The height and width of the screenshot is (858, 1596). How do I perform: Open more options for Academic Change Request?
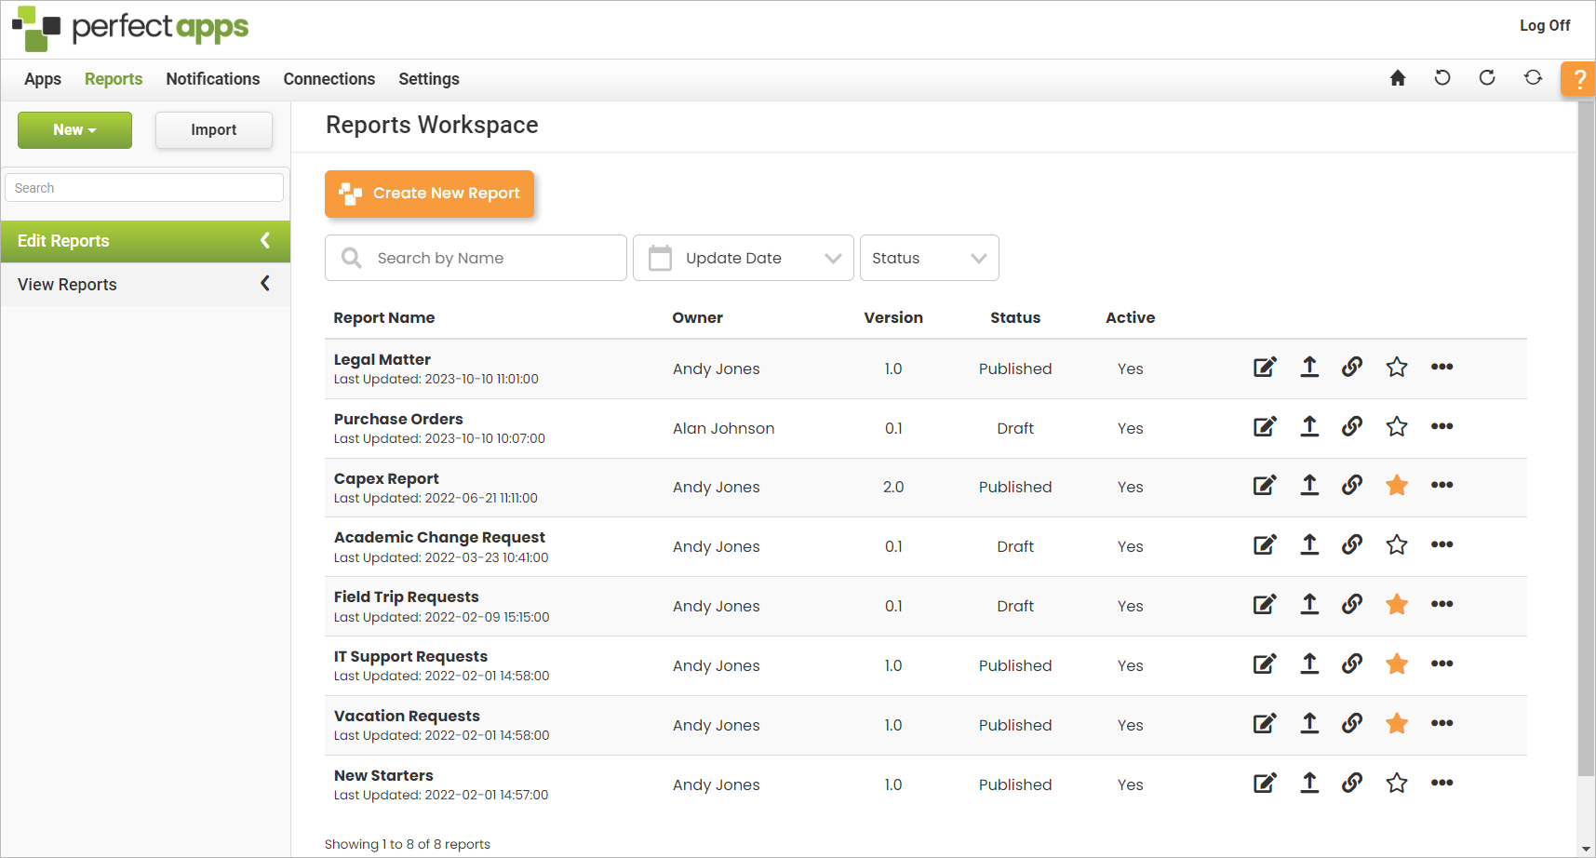(1442, 545)
